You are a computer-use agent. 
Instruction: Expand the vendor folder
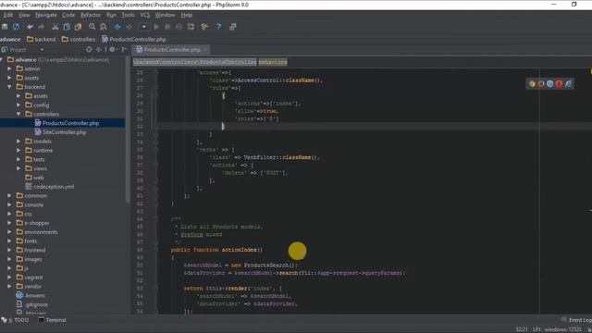coord(9,286)
